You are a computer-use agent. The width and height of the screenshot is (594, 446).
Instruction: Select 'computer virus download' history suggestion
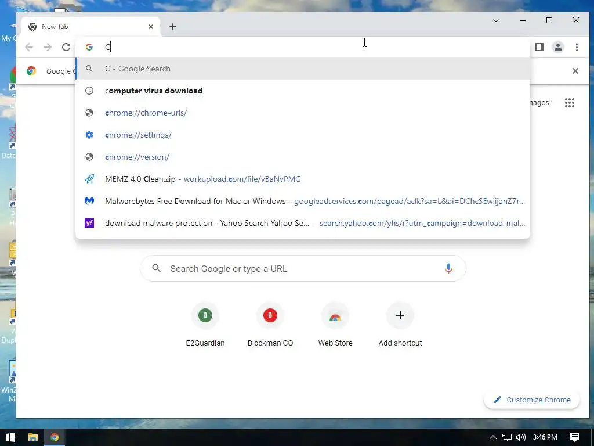[x=303, y=91]
